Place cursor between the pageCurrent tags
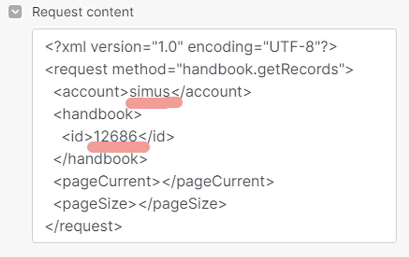The width and height of the screenshot is (409, 257). [x=161, y=182]
